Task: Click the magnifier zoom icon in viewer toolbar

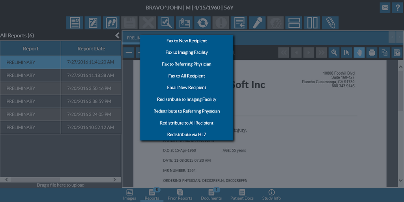Action: pos(334,52)
